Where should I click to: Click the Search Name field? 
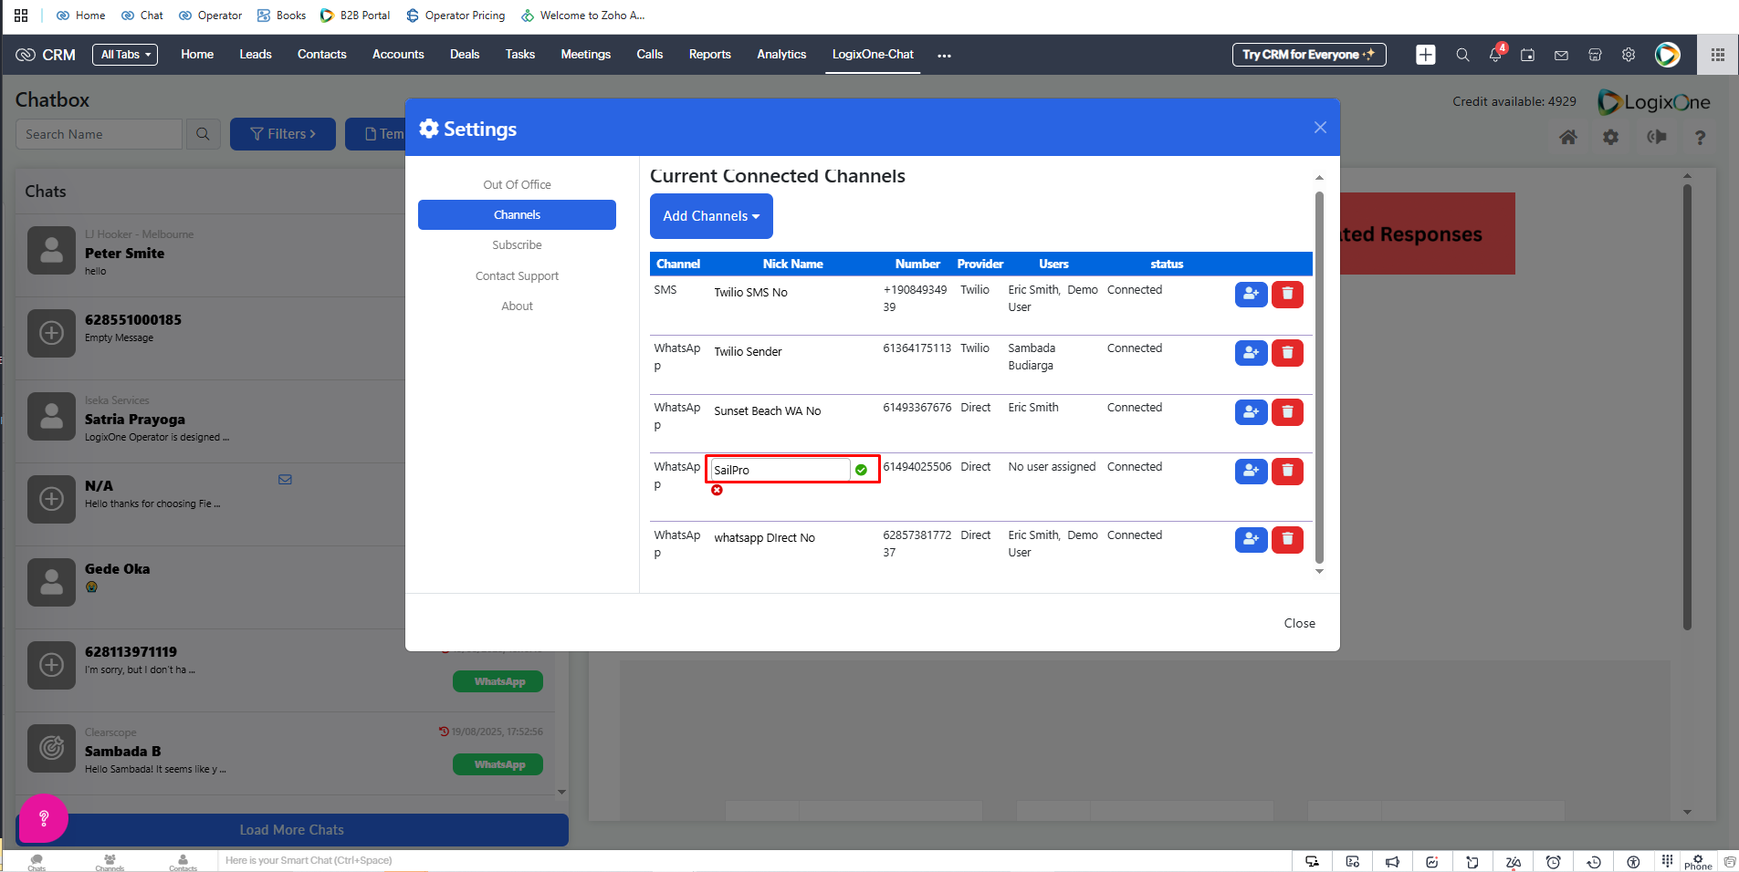click(99, 134)
